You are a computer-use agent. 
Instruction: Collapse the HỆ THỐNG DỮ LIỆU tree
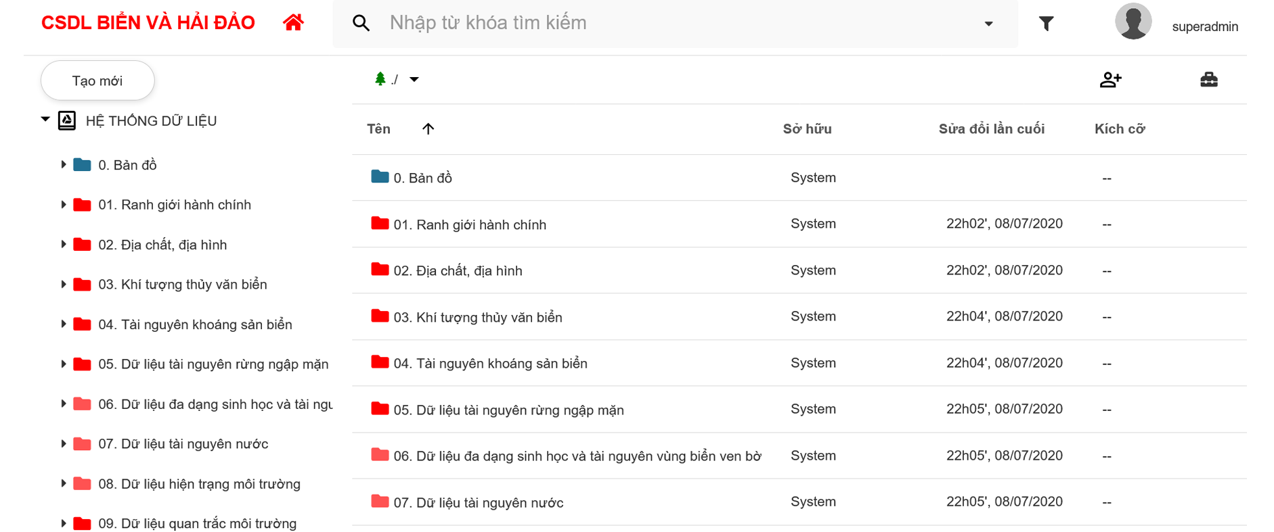coord(45,120)
